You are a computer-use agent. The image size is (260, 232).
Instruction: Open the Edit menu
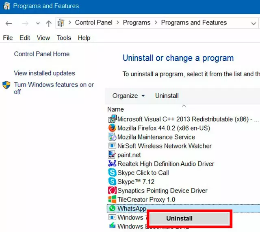(x=25, y=38)
